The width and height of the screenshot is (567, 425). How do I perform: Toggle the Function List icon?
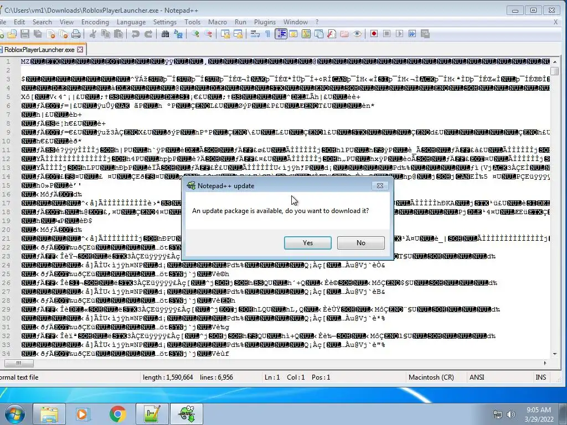(x=332, y=34)
